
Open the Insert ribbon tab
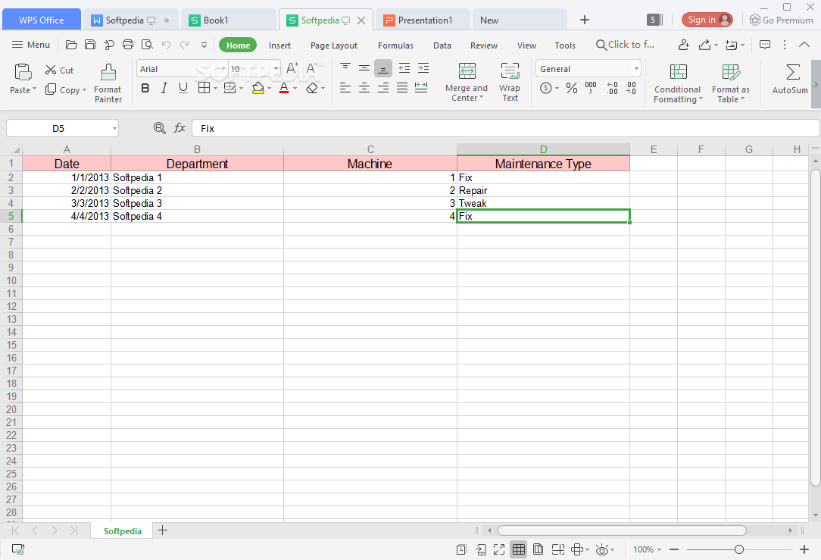tap(279, 45)
